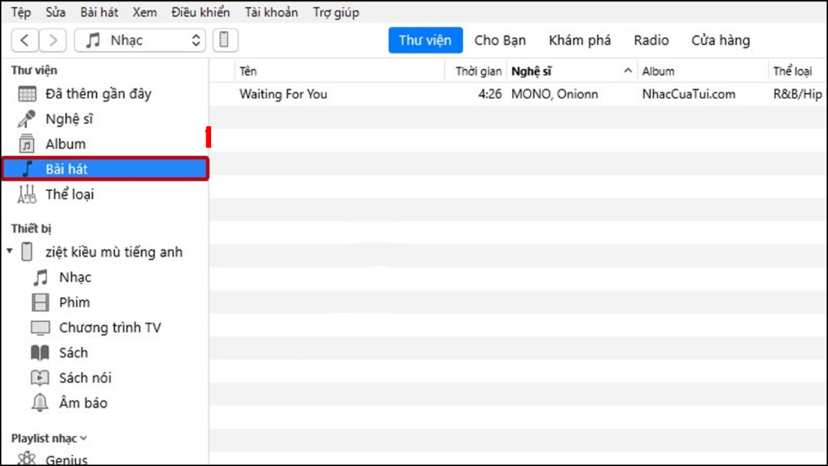Click the back navigation arrow button

26,40
